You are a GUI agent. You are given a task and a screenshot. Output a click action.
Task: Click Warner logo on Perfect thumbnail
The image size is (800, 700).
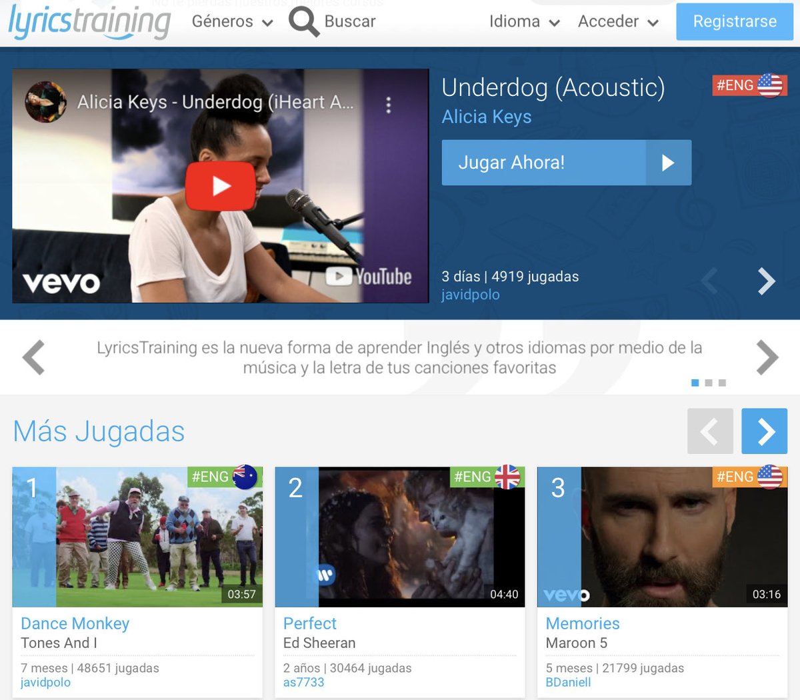325,575
